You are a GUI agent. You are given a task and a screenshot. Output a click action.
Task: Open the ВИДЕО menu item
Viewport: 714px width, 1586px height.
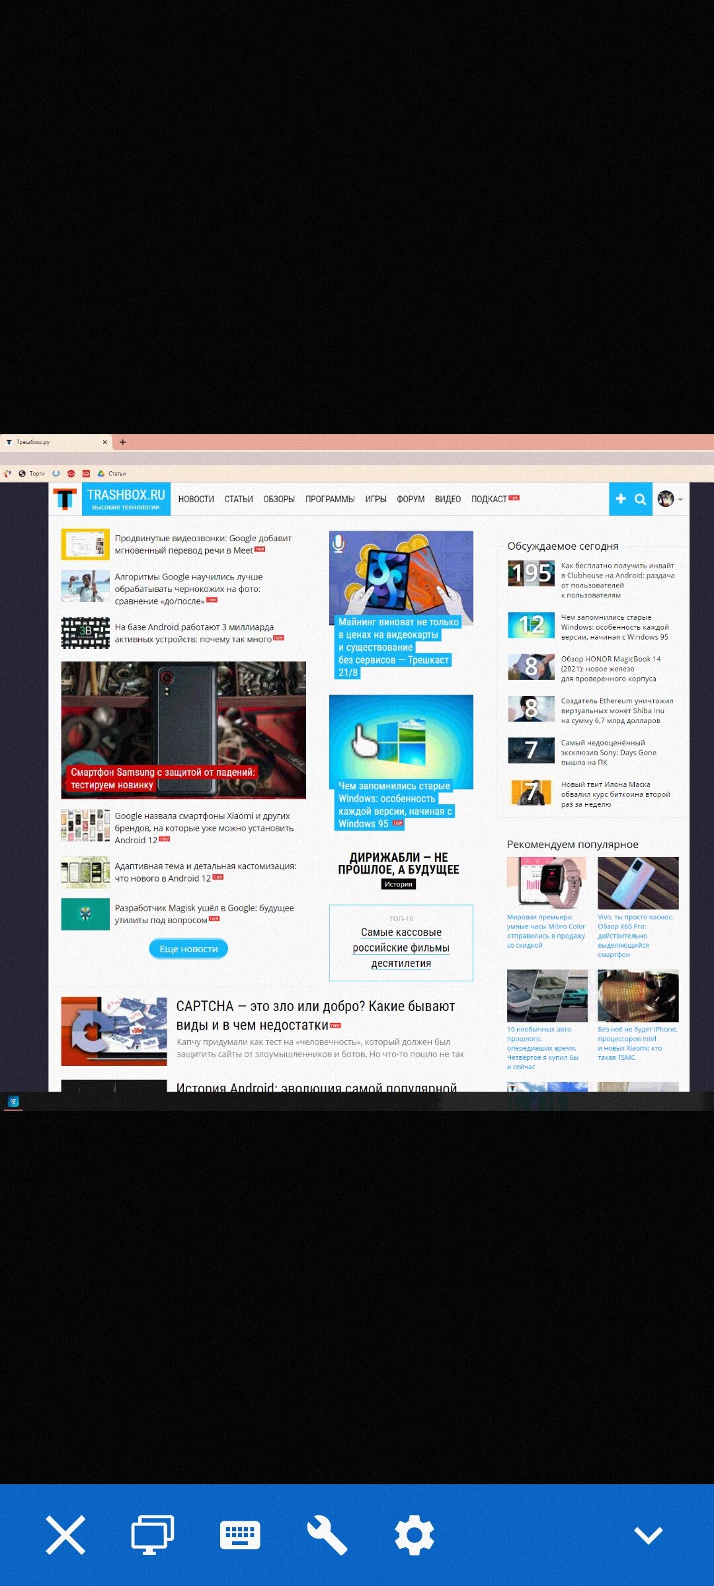click(x=448, y=499)
